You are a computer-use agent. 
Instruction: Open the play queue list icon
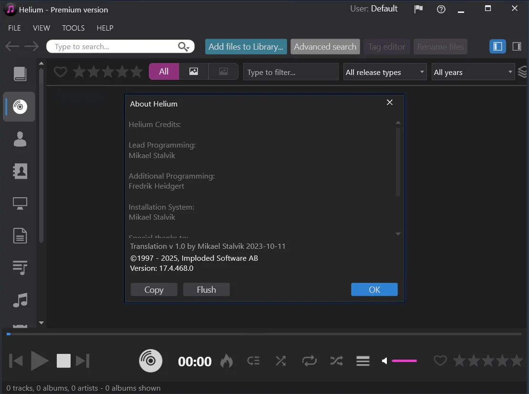363,361
